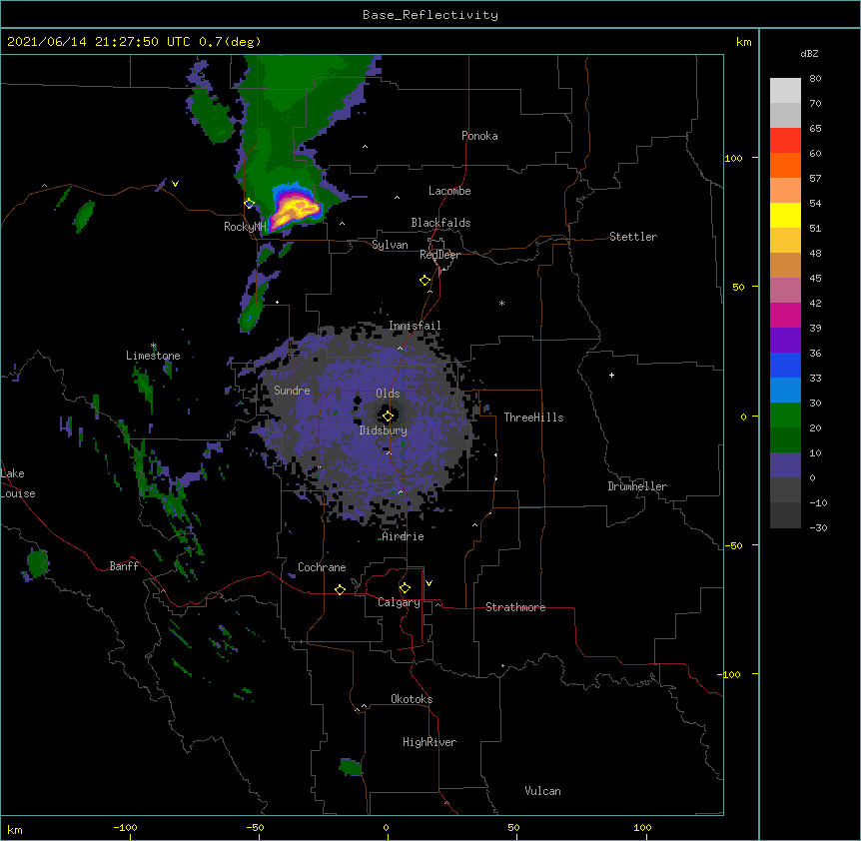Select the yellow diamond marker below Cochrane
The width and height of the screenshot is (861, 841).
[340, 589]
